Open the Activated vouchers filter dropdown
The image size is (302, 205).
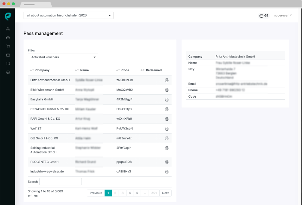pos(63,57)
